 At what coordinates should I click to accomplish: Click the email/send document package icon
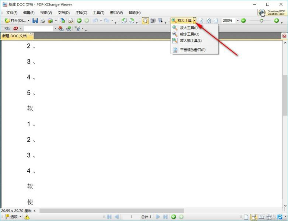(x=50, y=21)
